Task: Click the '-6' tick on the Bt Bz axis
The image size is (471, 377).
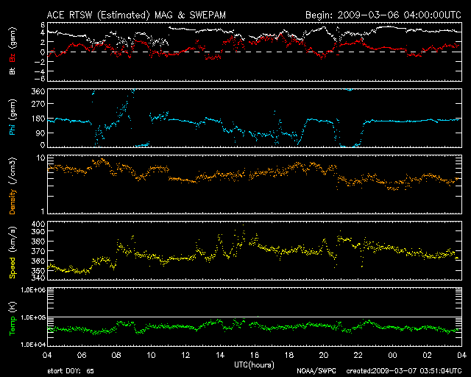Action: pos(39,79)
